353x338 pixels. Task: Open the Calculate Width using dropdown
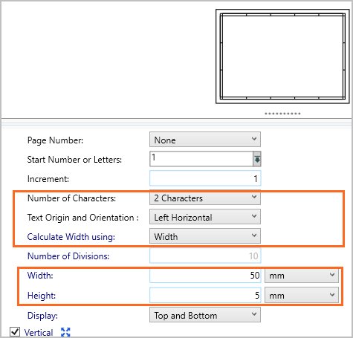click(205, 236)
